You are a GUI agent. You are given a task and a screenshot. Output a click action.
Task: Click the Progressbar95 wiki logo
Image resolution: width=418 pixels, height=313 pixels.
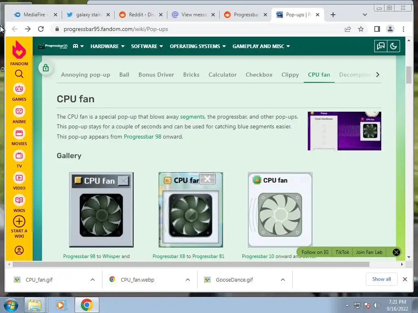point(53,46)
